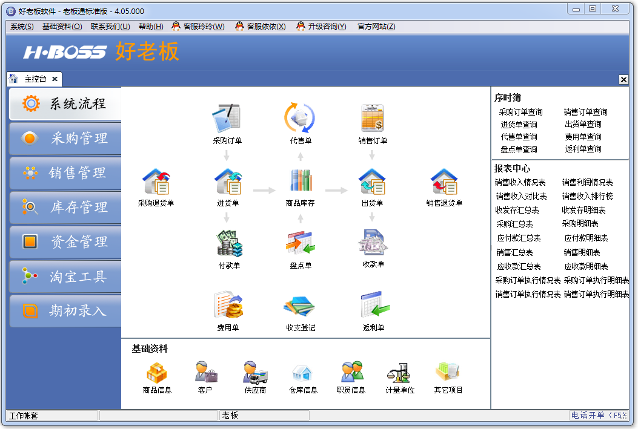The height and width of the screenshot is (429, 638).
Task: Open the 返利单查询 link
Action: (583, 149)
